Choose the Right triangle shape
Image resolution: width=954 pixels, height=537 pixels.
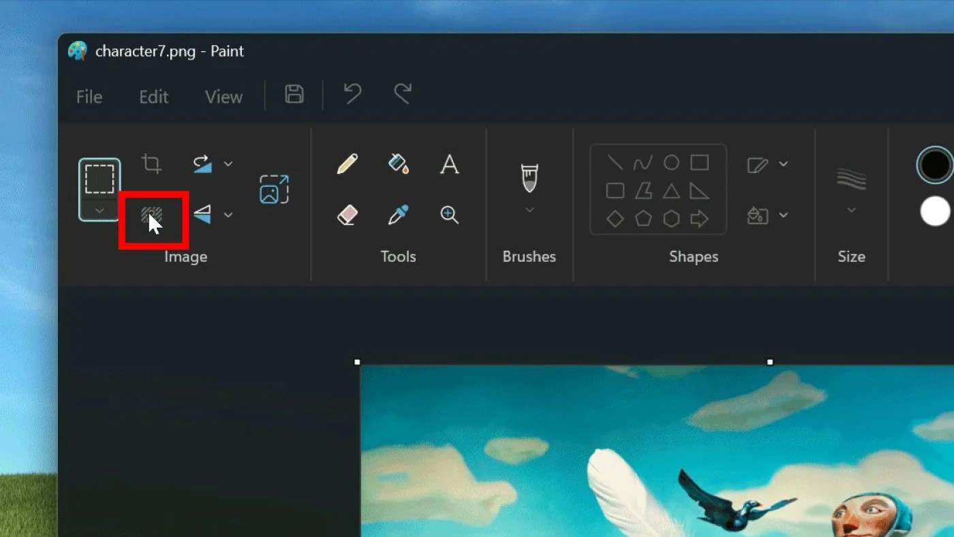[x=699, y=191]
